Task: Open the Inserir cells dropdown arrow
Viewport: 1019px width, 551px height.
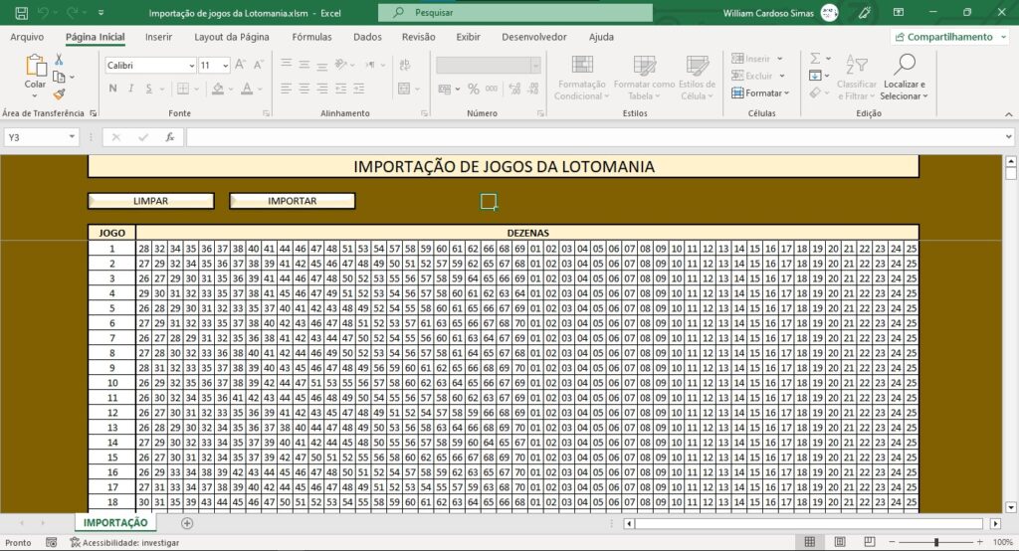Action: pyautogui.click(x=780, y=59)
